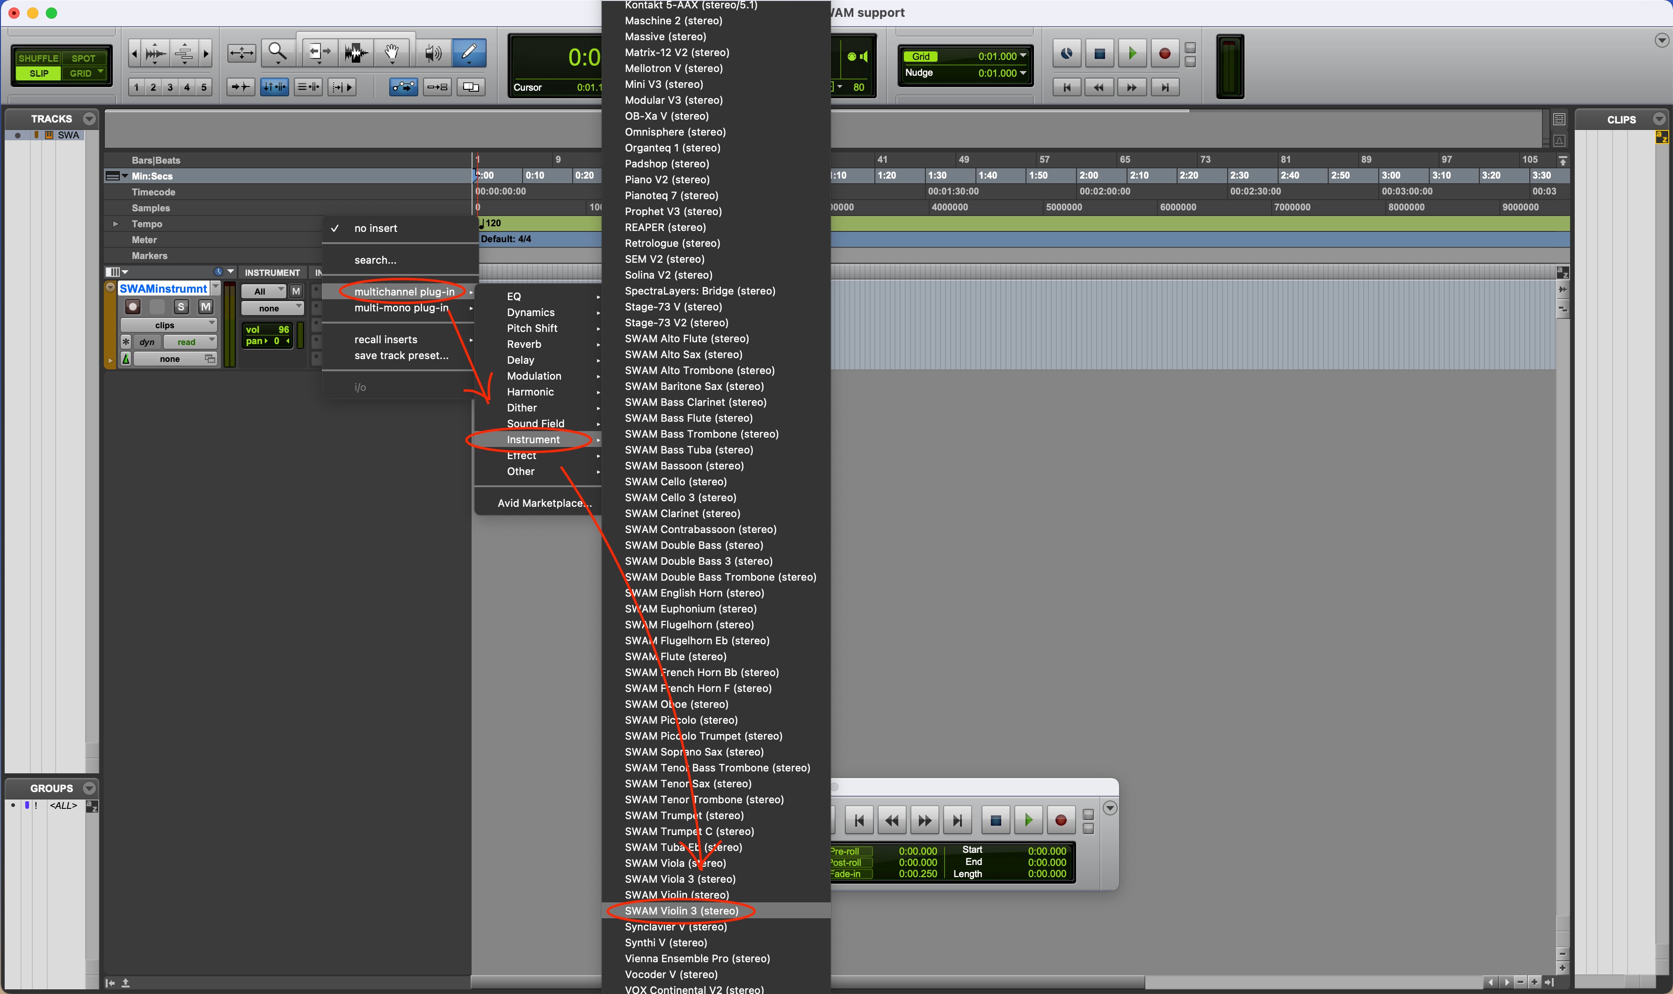Open the Reverb submenu
Screen dimensions: 1673x994
pos(524,344)
